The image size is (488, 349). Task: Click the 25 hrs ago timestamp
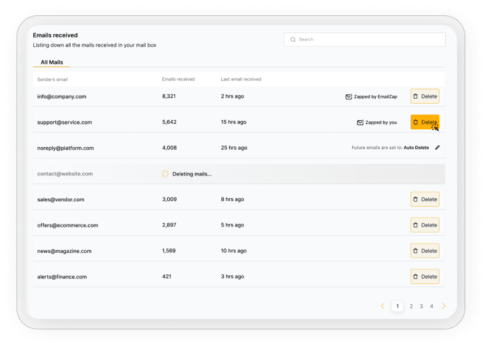click(x=234, y=148)
